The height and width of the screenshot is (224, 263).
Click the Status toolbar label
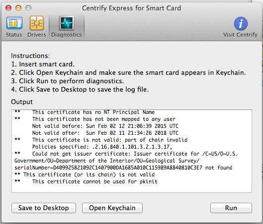click(14, 35)
